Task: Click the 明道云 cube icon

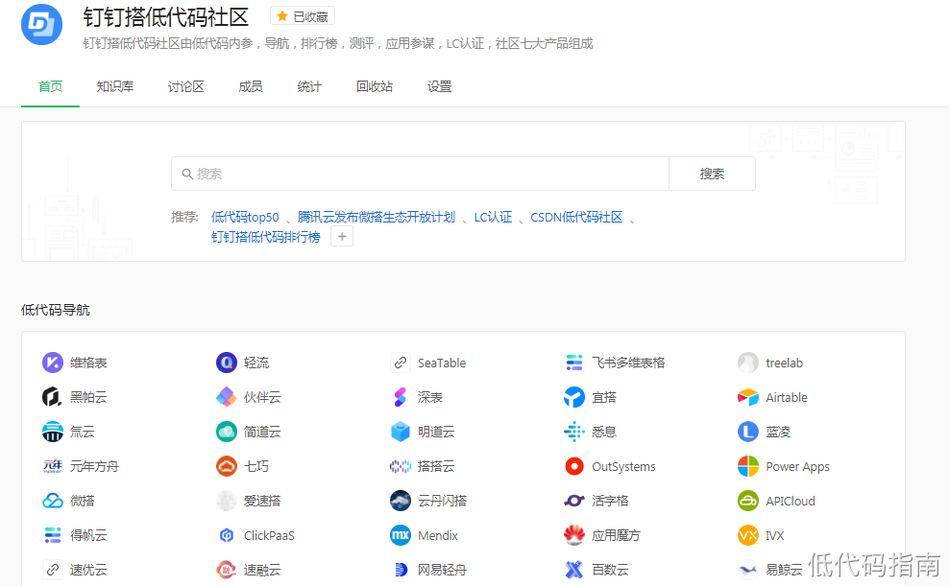Action: [400, 432]
